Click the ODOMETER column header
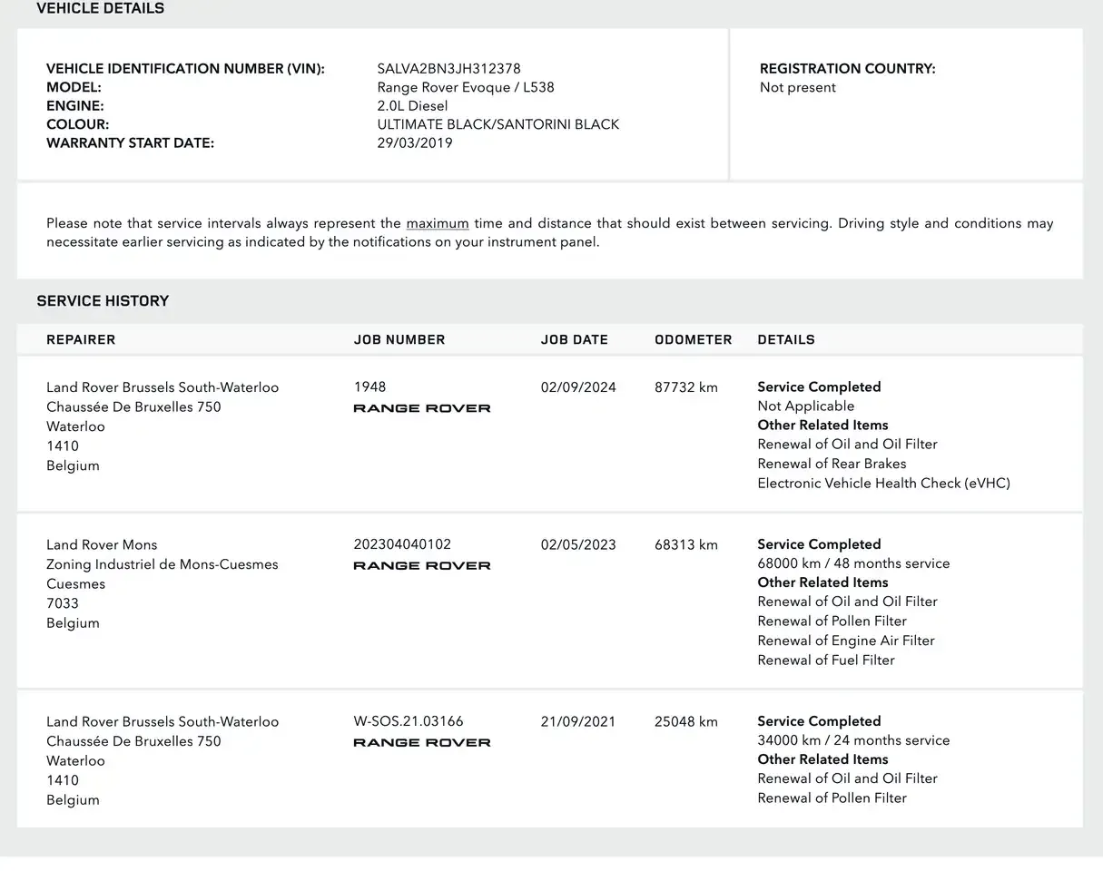 (x=693, y=340)
